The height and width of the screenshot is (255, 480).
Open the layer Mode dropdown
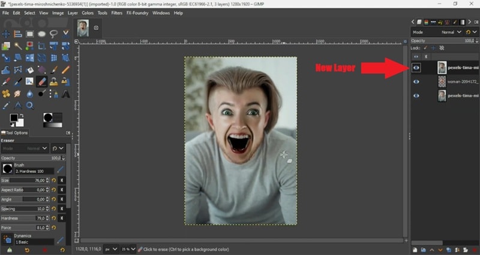437,32
